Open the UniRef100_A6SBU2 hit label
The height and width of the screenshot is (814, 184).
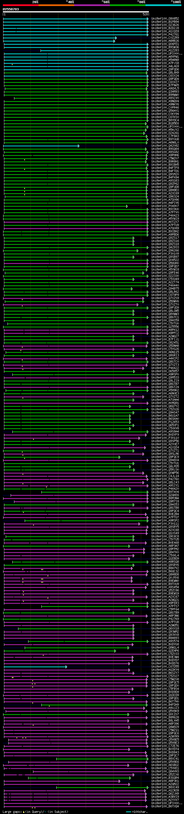click(165, 765)
